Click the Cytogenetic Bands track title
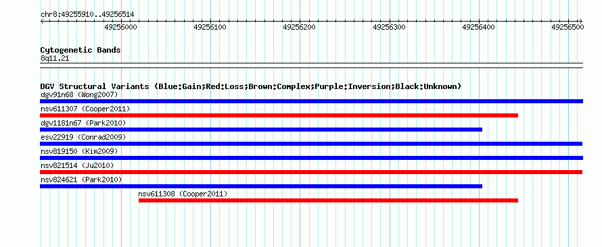Viewport: 602px width, 247px height. pyautogui.click(x=80, y=50)
